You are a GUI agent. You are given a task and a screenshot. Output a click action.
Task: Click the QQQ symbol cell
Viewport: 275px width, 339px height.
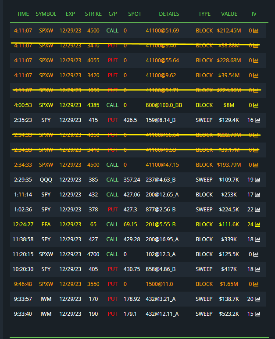click(46, 180)
